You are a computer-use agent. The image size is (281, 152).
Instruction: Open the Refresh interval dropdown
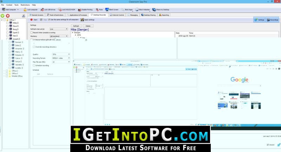tap(59, 29)
